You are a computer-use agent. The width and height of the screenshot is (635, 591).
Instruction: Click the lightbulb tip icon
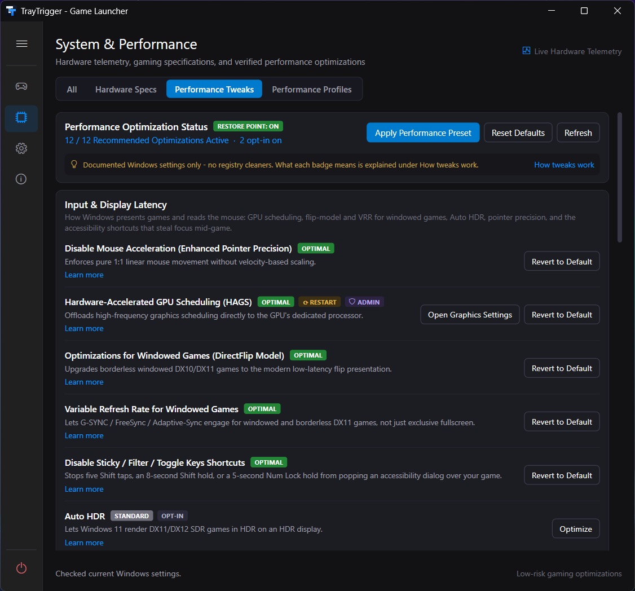(74, 164)
